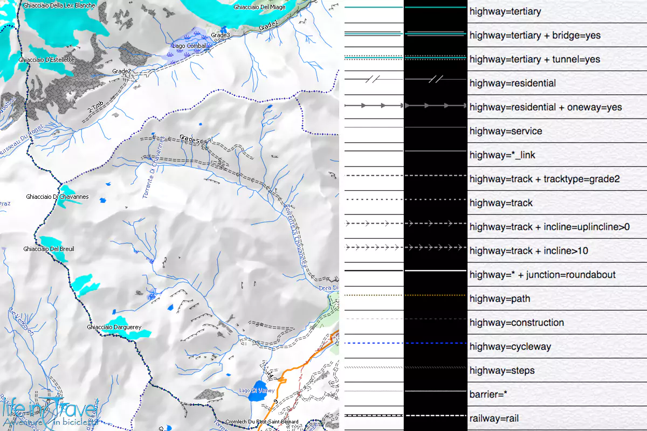Click the "Ghiacciaio Del Miage" glacier label
This screenshot has height=431, width=647.
point(259,7)
